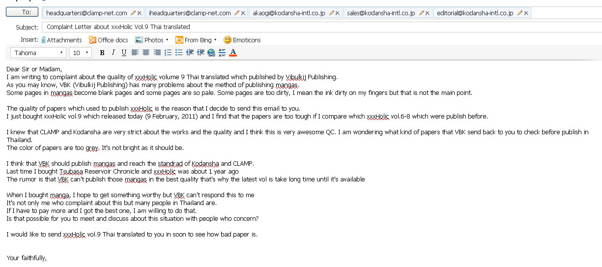
Task: Toggle Bold formatting
Action: click(102, 53)
